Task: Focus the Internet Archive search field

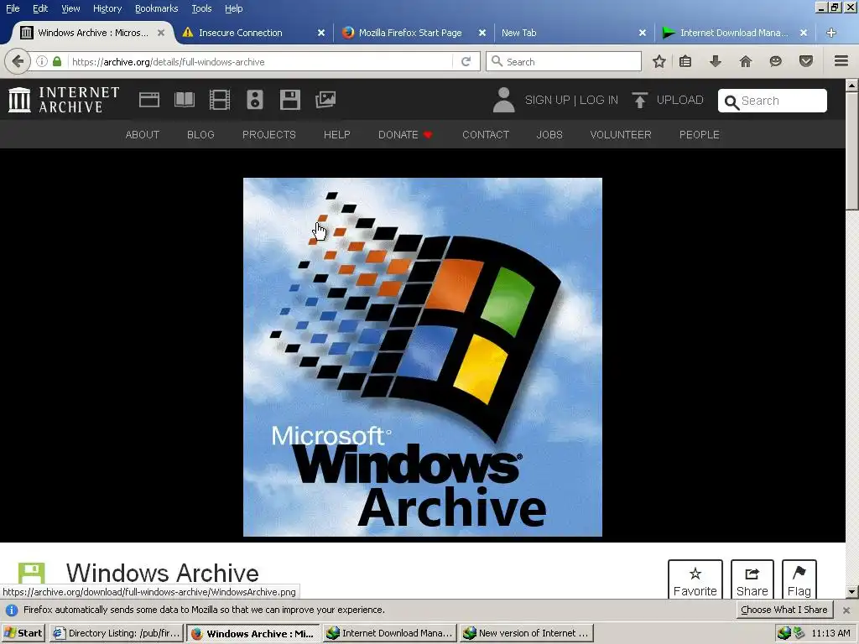Action: click(773, 101)
